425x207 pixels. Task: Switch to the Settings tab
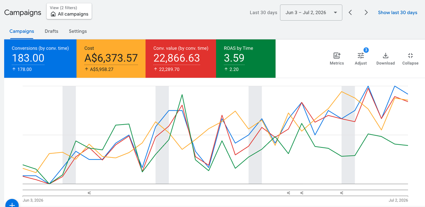(78, 31)
